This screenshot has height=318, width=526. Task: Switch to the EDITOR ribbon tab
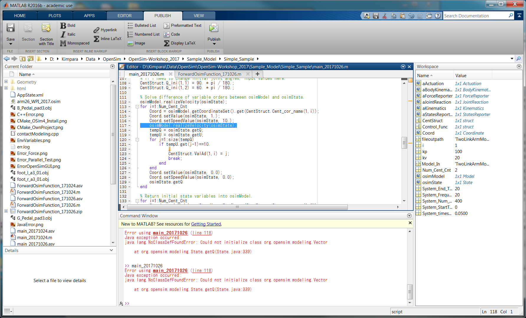(x=124, y=16)
